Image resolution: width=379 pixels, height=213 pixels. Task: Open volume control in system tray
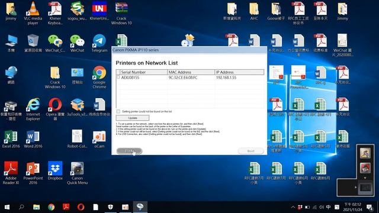[x=321, y=207]
